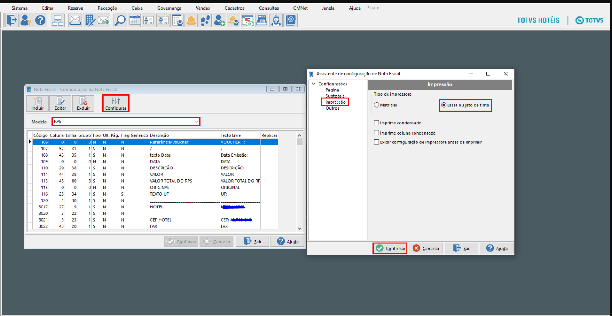
Task: Select Página in configuration tree
Action: pos(332,90)
